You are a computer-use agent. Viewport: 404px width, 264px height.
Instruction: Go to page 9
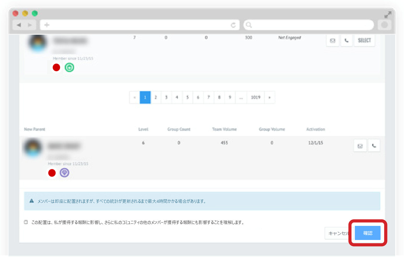pos(230,97)
